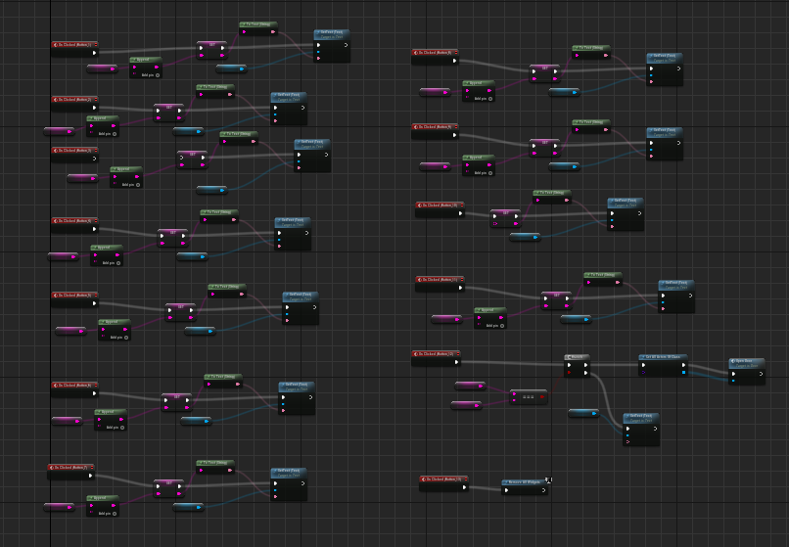
Task: Select the To Text (String) node in Button_1's chain
Action: (x=258, y=28)
